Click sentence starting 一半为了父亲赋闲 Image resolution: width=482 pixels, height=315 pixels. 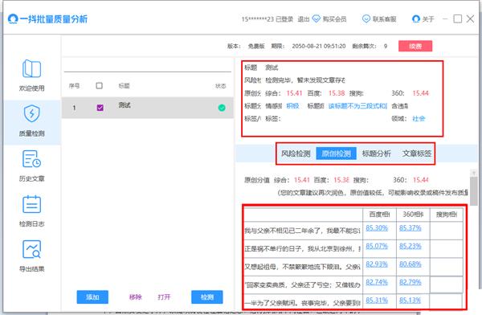click(x=303, y=303)
